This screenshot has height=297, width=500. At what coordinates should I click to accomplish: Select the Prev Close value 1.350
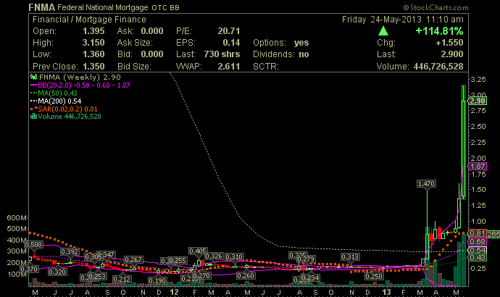point(93,67)
